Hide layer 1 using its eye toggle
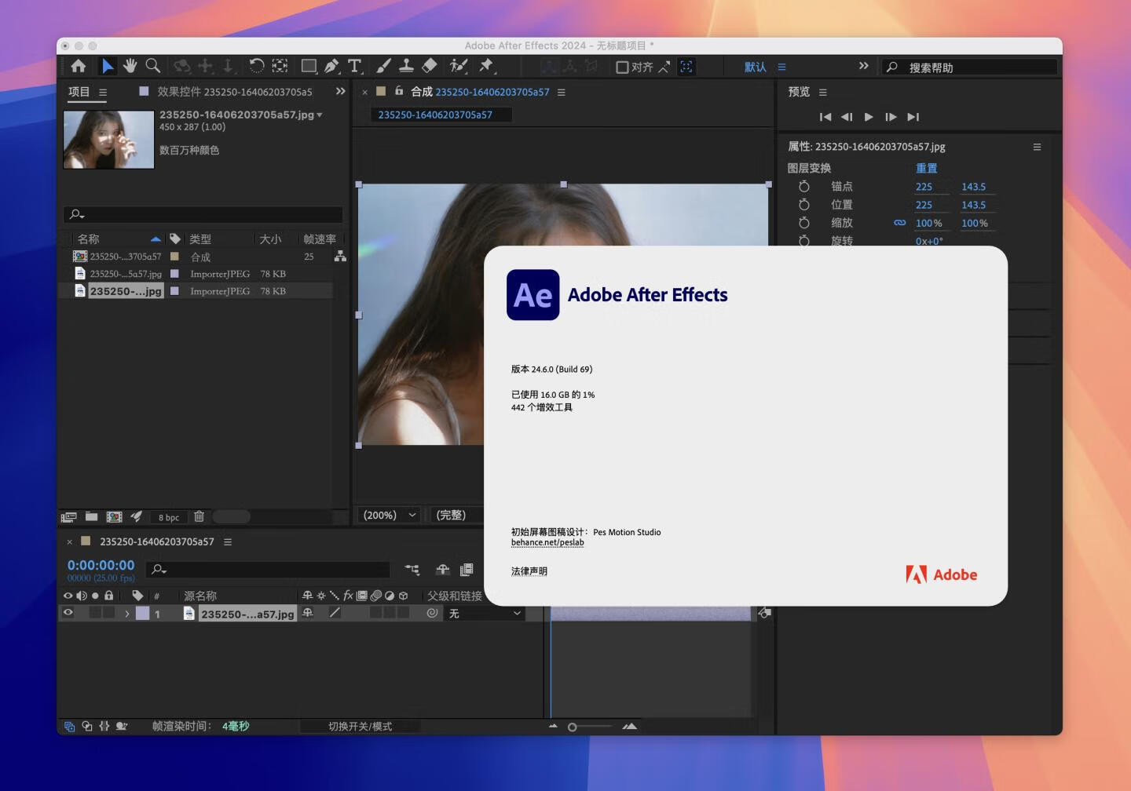The width and height of the screenshot is (1131, 791). [x=68, y=613]
